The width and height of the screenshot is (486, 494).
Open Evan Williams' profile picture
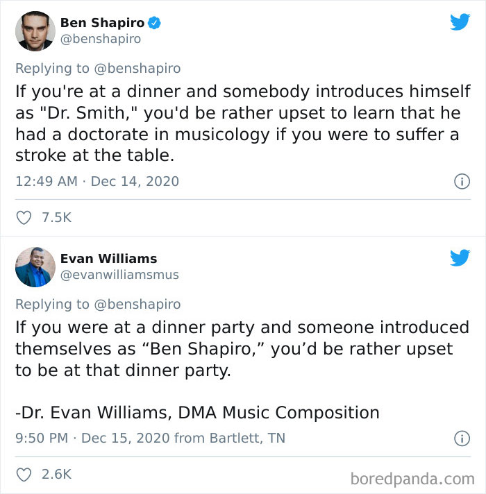tap(35, 267)
